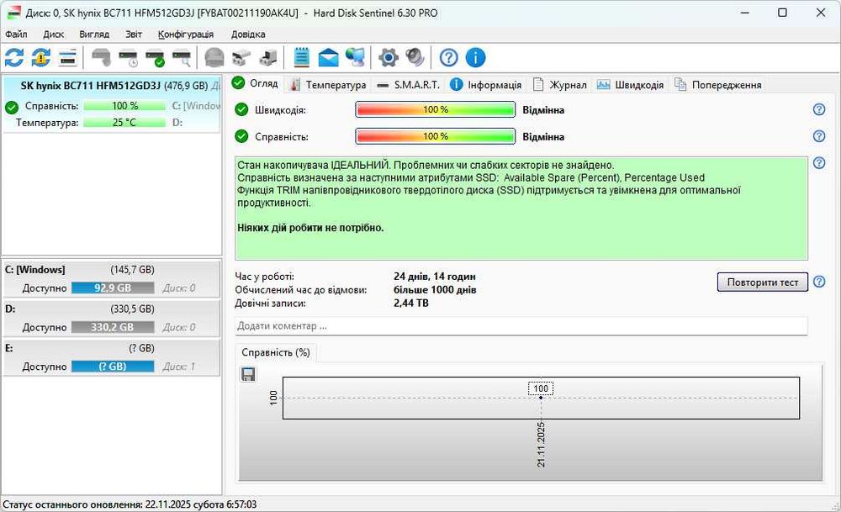Click the 100 % health bar in disk list
Viewport: 841px width, 512px height.
point(124,106)
